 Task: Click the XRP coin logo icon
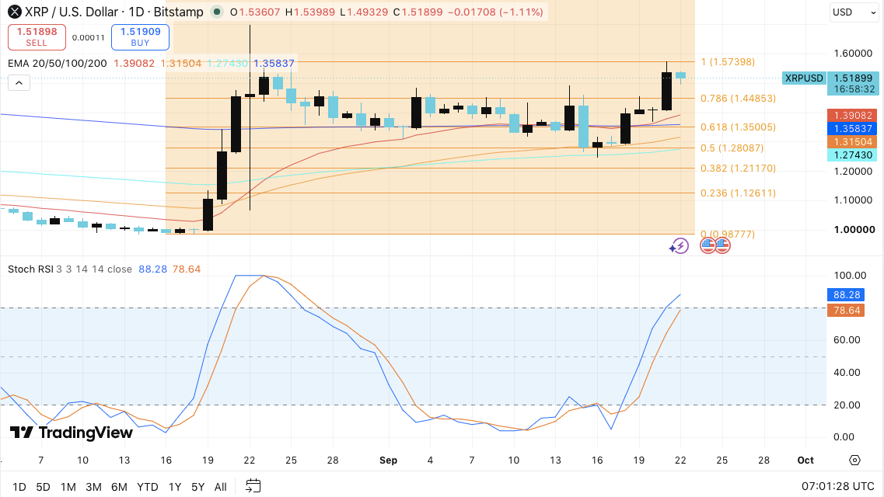click(x=15, y=12)
